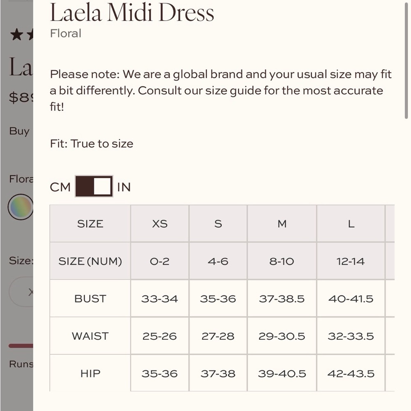
Task: Select the Floral color swatch
Action: 20,207
